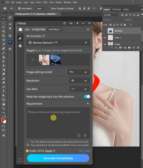143x168 pixels.
Task: Add a target image with plus button
Action: point(32,60)
